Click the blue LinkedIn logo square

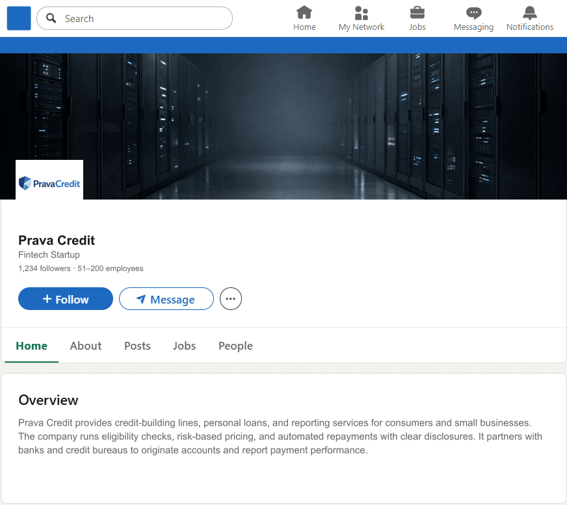click(19, 18)
